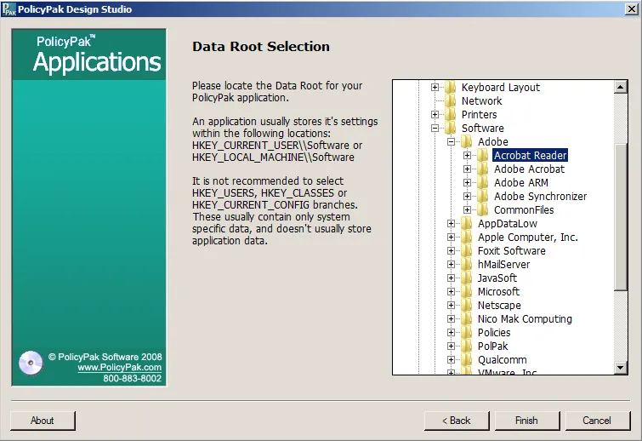The width and height of the screenshot is (642, 441).
Task: Click the CD disc icon in sidebar
Action: (31, 364)
